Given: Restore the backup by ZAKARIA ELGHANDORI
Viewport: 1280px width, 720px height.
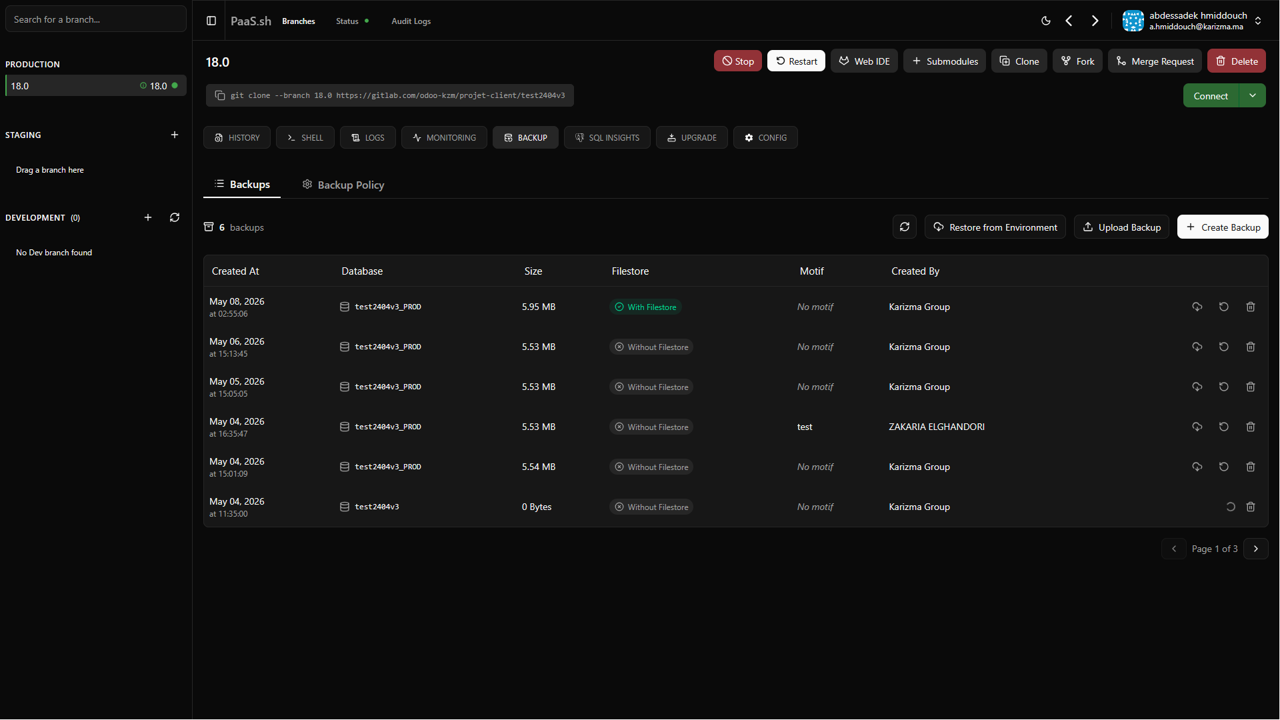Looking at the screenshot, I should tap(1224, 427).
